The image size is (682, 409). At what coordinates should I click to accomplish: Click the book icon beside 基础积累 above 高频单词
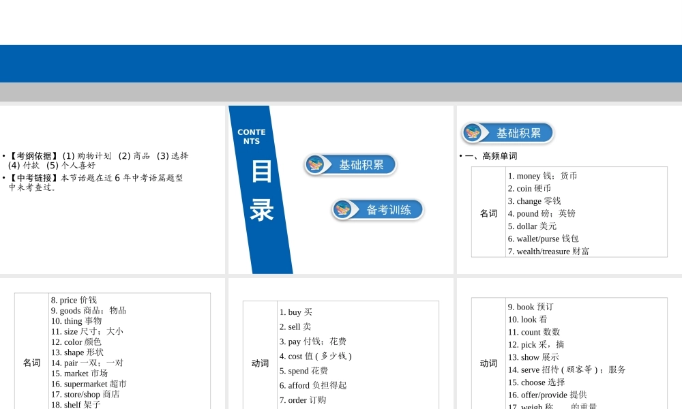click(473, 132)
